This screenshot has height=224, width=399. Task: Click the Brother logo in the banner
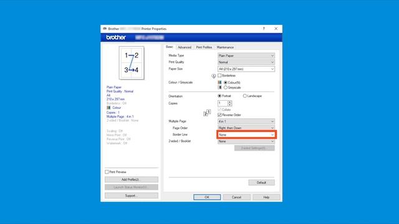116,37
